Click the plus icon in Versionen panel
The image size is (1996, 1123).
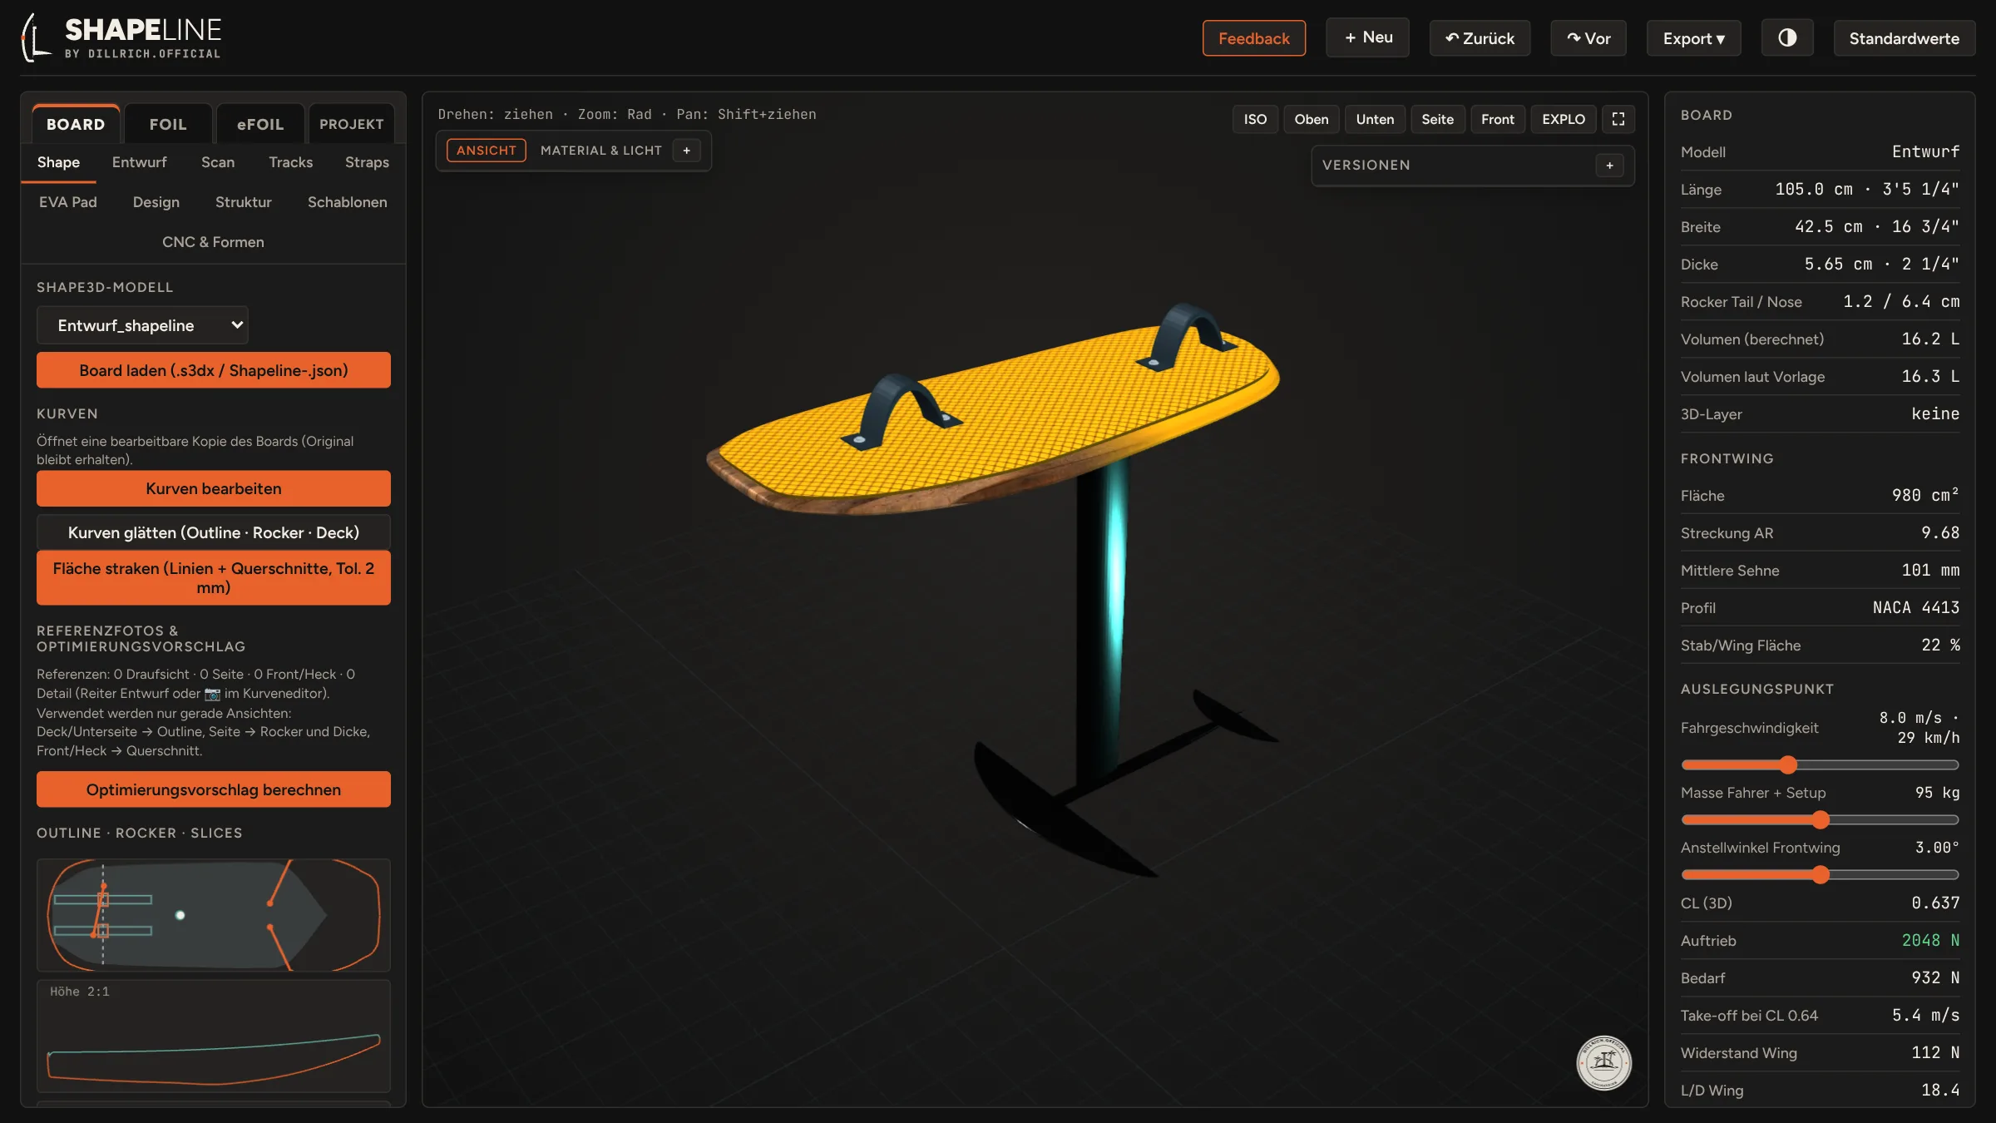[x=1610, y=166]
